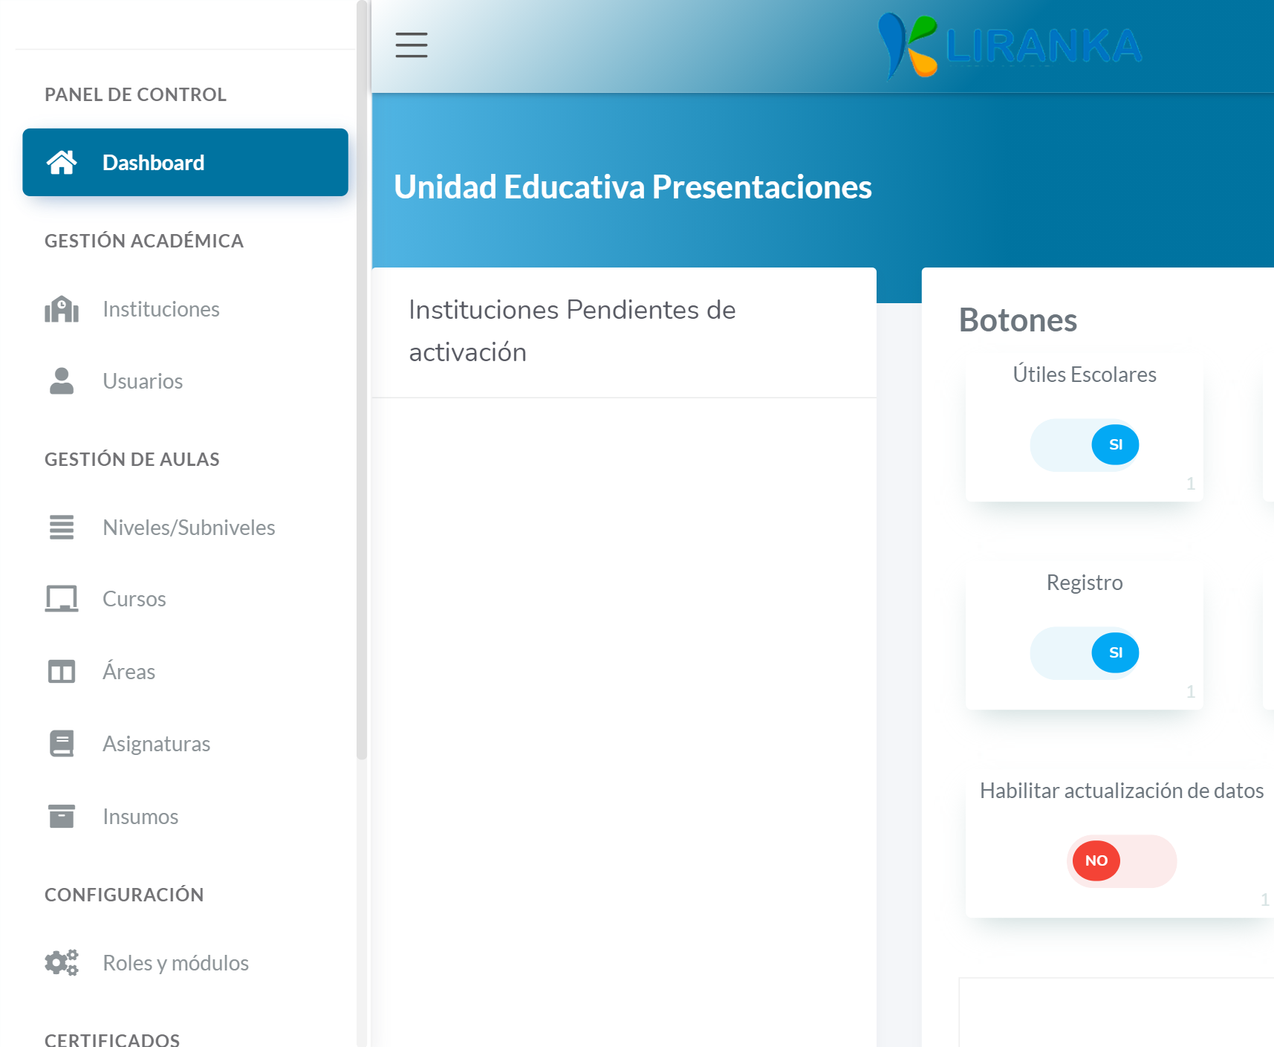This screenshot has width=1274, height=1047.
Task: Click the Roles y módulos gear icon
Action: pyautogui.click(x=61, y=962)
